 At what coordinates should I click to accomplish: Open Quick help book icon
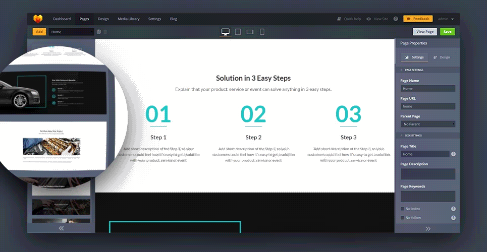click(339, 19)
